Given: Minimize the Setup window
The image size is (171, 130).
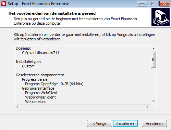Looking at the screenshot, I should pyautogui.click(x=142, y=4).
